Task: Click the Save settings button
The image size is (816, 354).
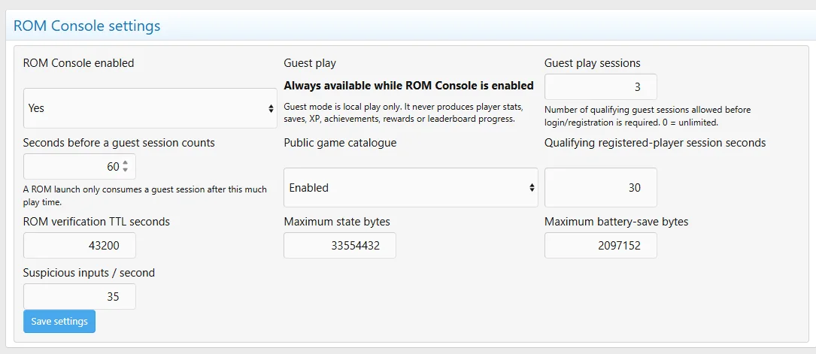Action: pyautogui.click(x=59, y=321)
